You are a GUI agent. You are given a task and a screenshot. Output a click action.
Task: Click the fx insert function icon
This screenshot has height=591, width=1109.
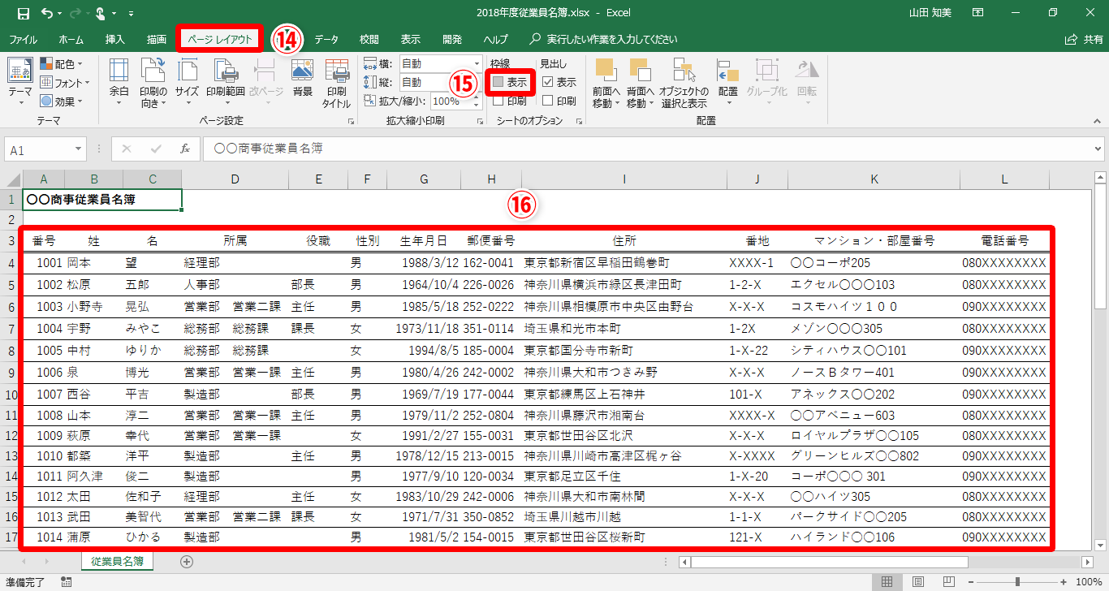pos(185,149)
